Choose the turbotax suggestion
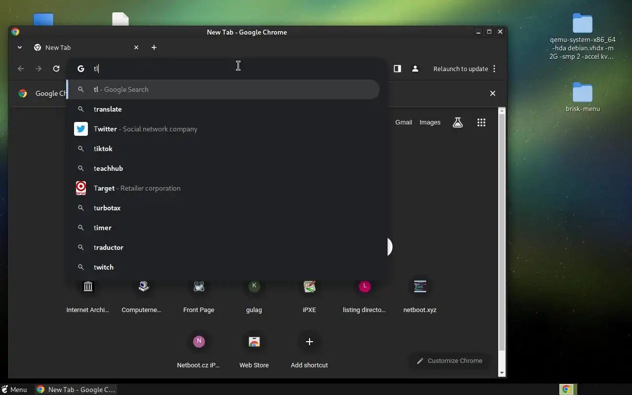The height and width of the screenshot is (395, 632). point(224,208)
